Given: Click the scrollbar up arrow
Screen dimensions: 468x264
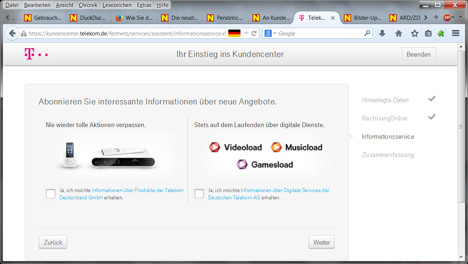Looking at the screenshot, I should [x=461, y=46].
